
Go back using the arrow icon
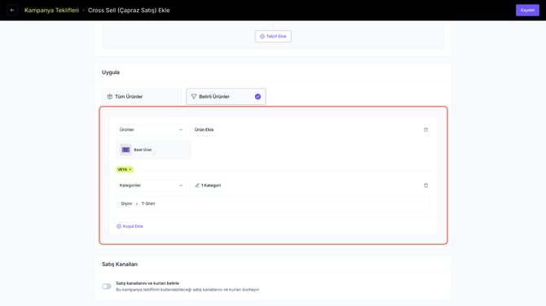click(x=12, y=10)
